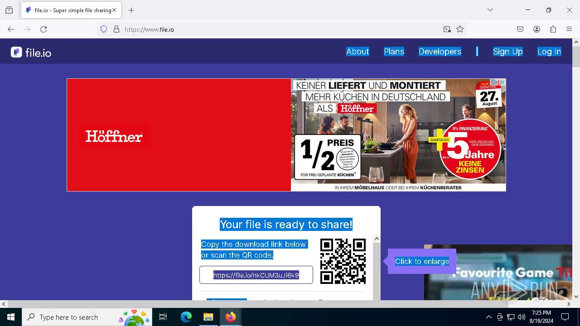View site security padlock info
Screen dimensions: 580x326
coord(116,29)
